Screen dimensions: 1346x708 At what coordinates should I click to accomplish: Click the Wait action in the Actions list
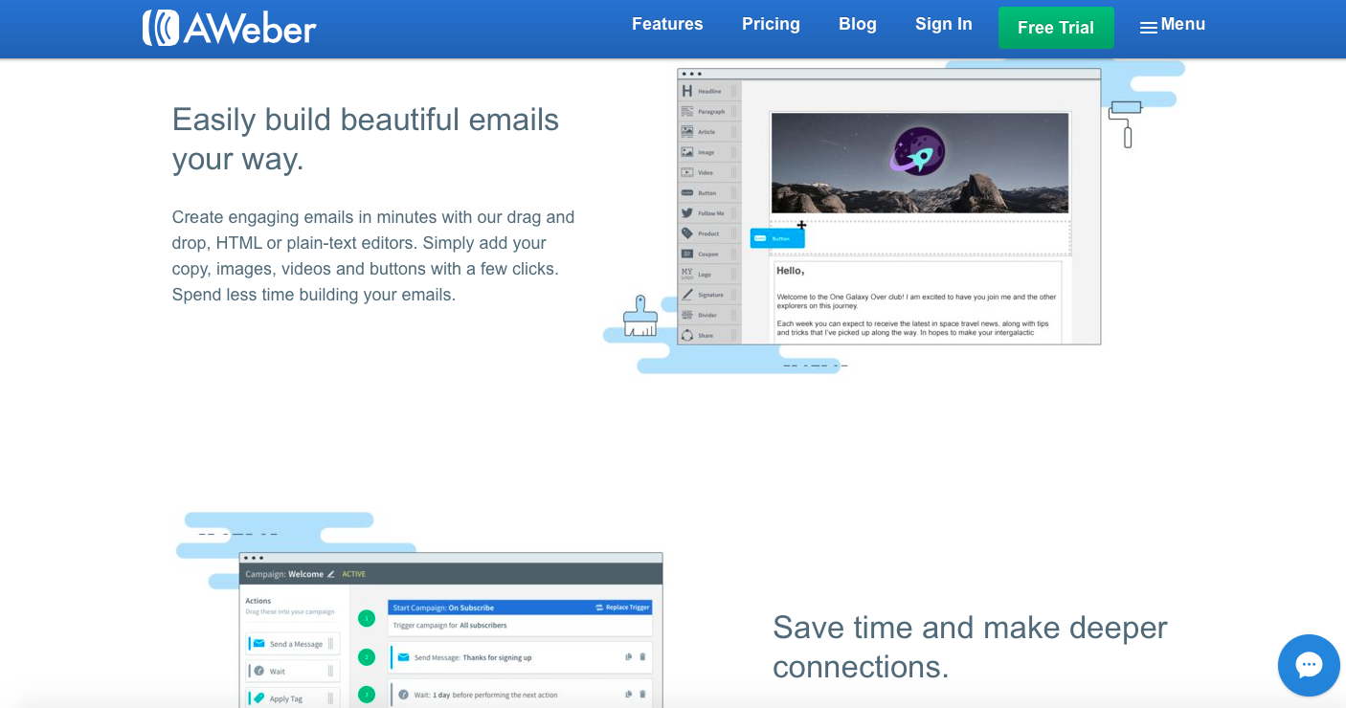click(293, 671)
